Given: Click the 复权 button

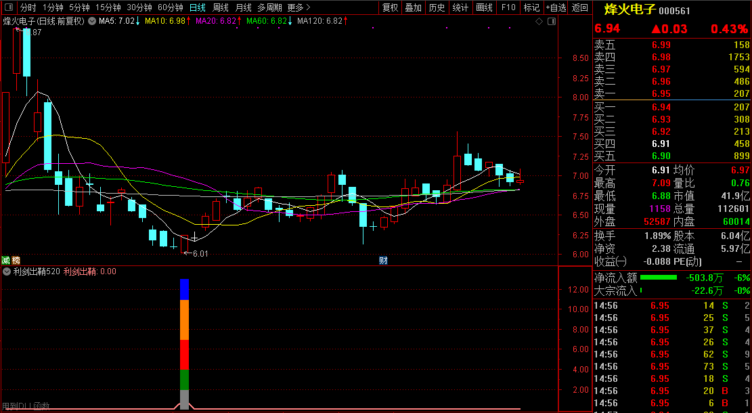Looking at the screenshot, I should pyautogui.click(x=391, y=7).
